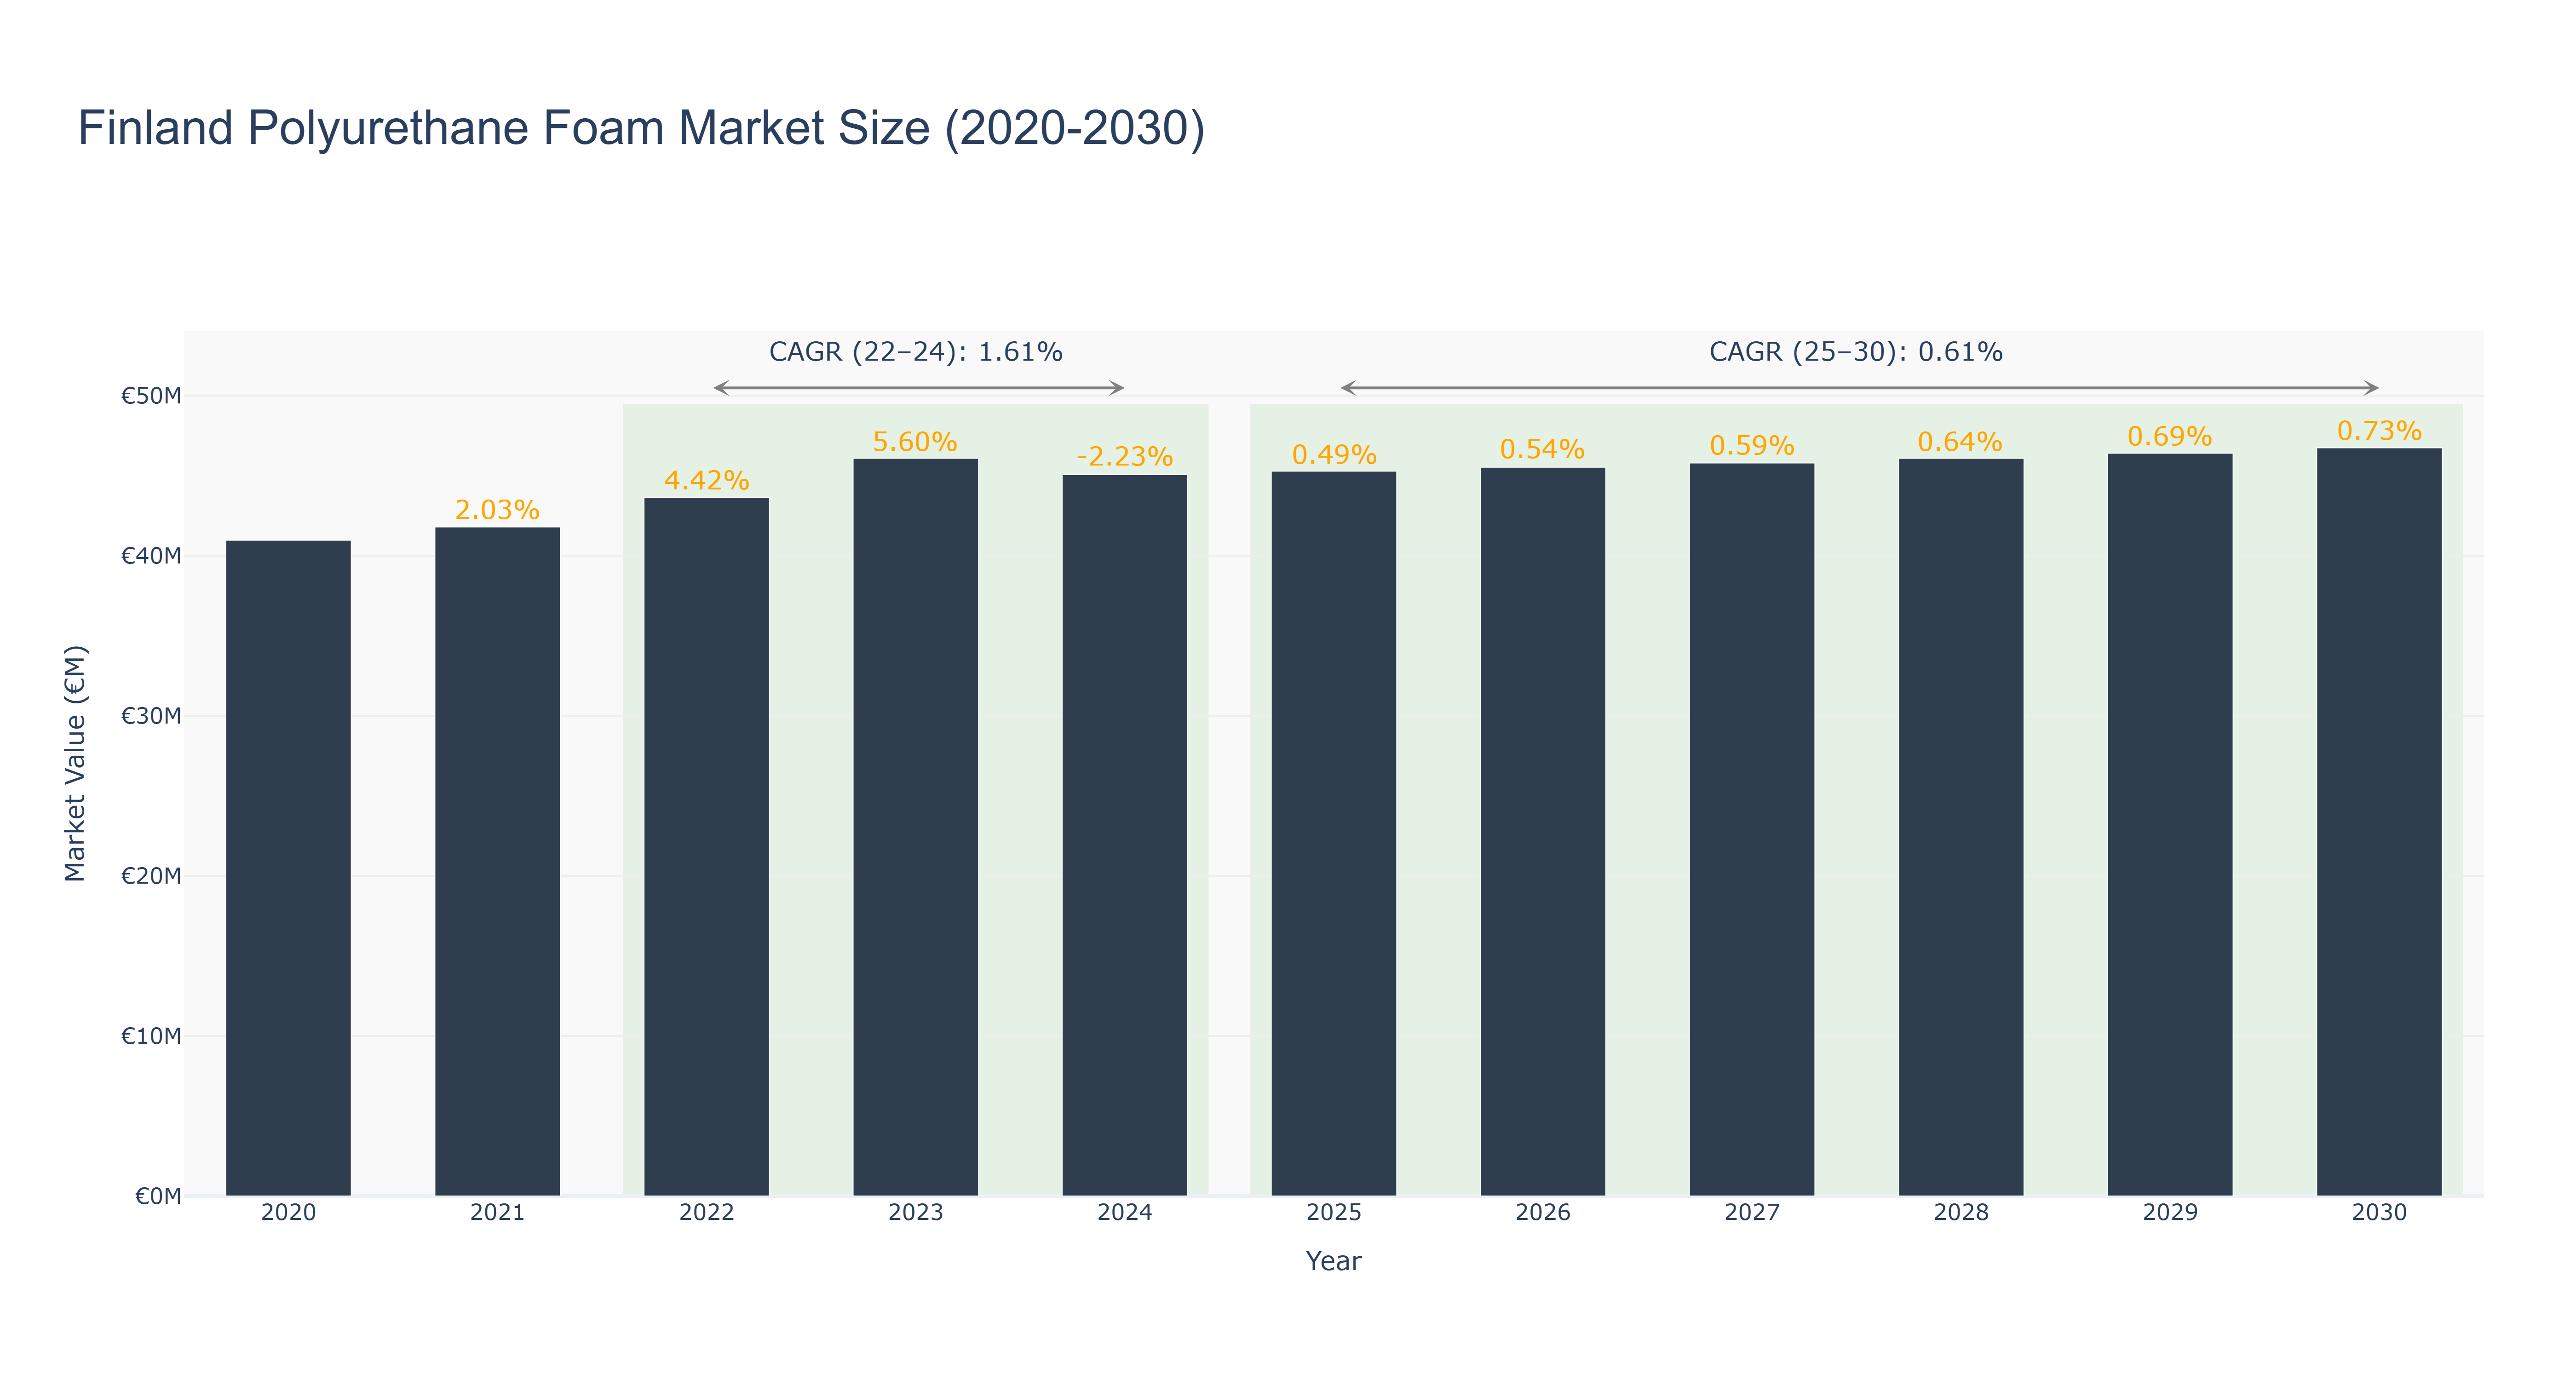The image size is (2576, 1380).
Task: Click the €40M y-axis tick label
Action: (x=151, y=556)
